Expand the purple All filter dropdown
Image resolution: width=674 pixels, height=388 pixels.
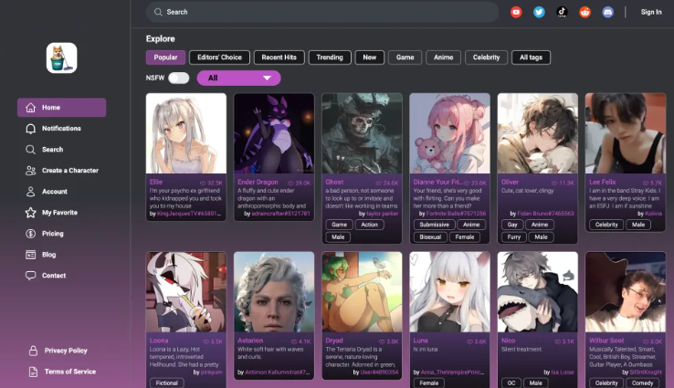pyautogui.click(x=238, y=79)
